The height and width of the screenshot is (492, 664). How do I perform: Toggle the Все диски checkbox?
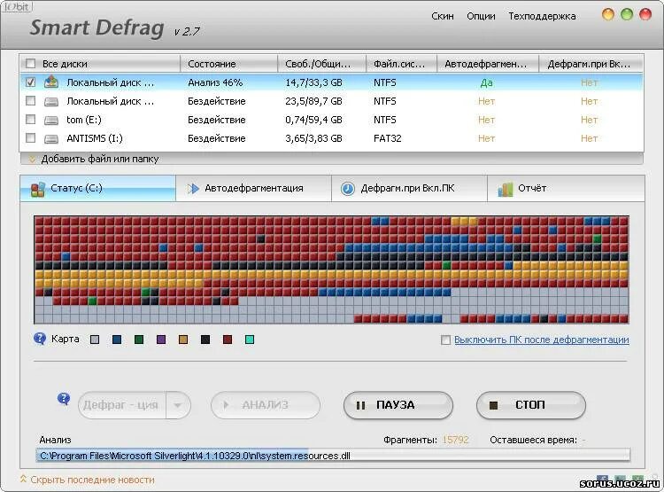[30, 64]
